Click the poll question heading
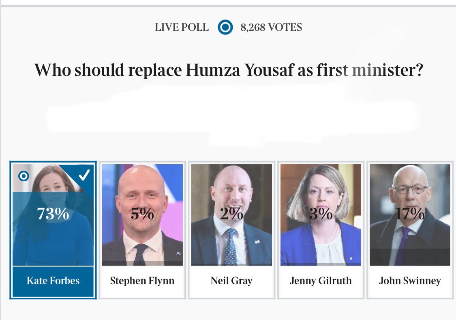The image size is (456, 320). click(x=229, y=70)
